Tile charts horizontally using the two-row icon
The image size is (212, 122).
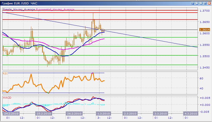pos(201,3)
